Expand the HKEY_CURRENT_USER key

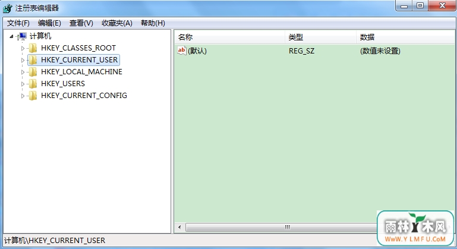(23, 61)
